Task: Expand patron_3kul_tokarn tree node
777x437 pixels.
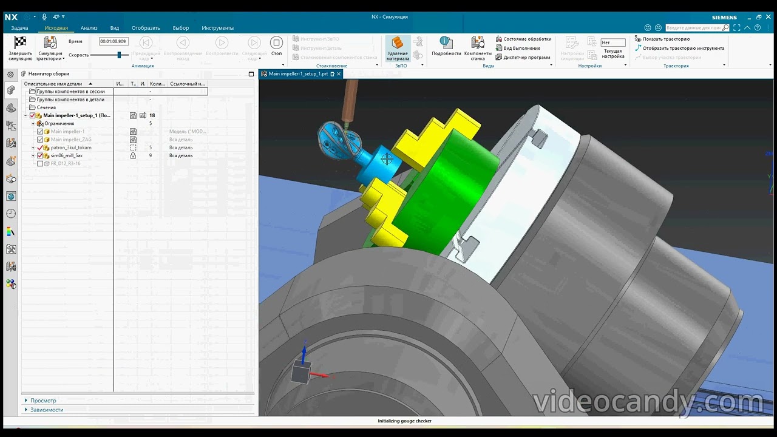Action: point(33,147)
